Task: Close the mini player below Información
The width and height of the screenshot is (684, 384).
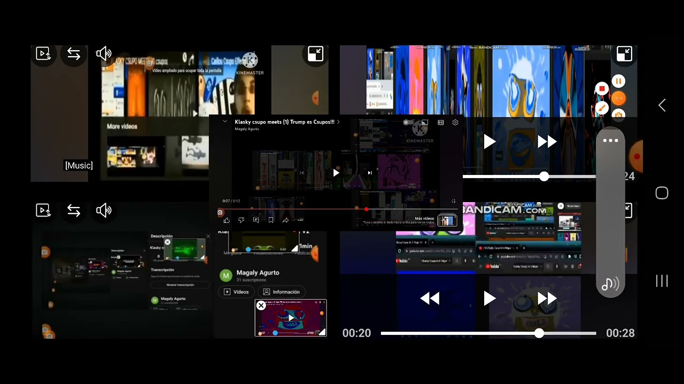Action: pos(261,306)
